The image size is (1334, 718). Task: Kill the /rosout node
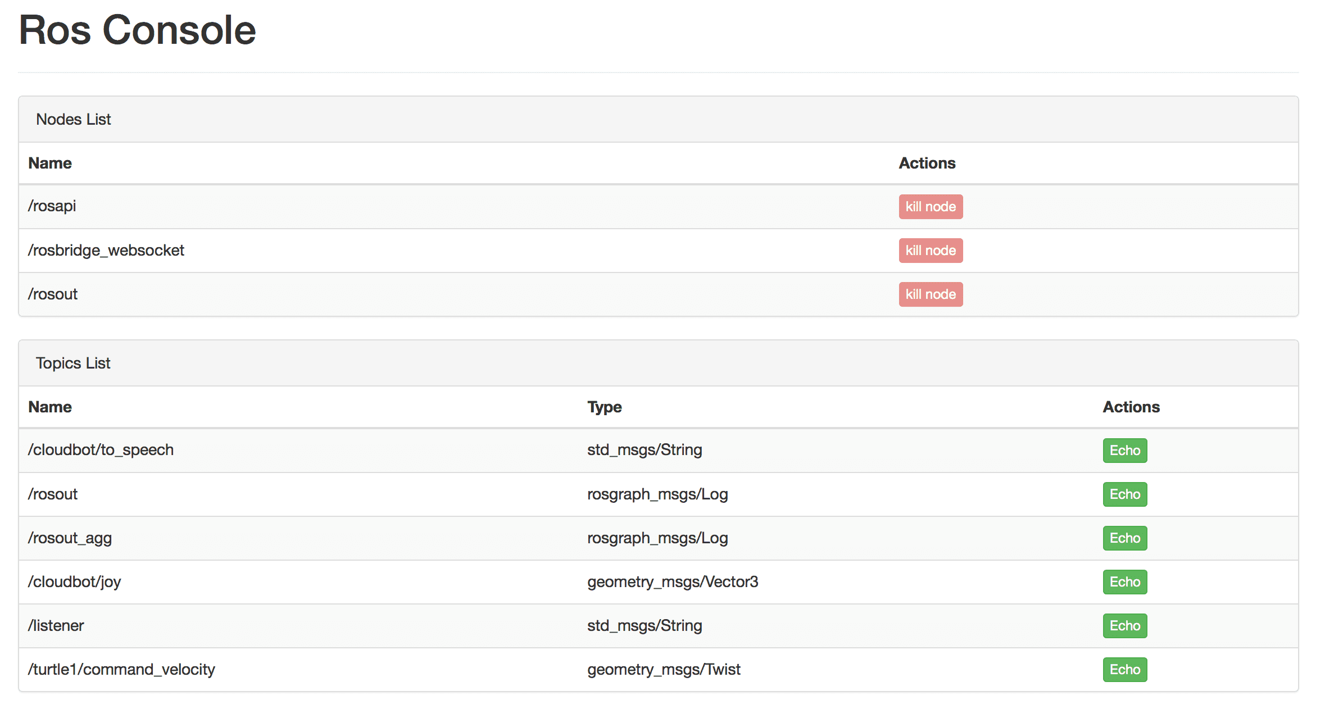(930, 294)
